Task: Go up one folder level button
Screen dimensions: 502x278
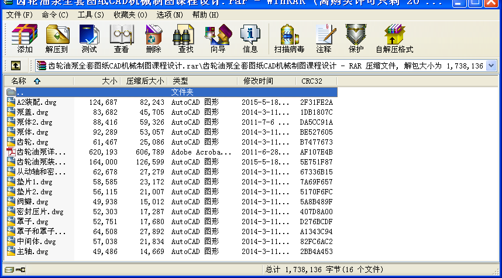Action: click(16, 66)
